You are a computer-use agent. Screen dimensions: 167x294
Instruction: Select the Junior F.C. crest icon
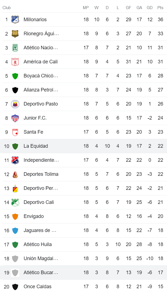[16, 118]
